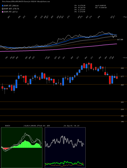The height and width of the screenshot is (168, 127).
Task: Click the 'Avg V: 0.009 M' volume text
Action: click(100, 6)
